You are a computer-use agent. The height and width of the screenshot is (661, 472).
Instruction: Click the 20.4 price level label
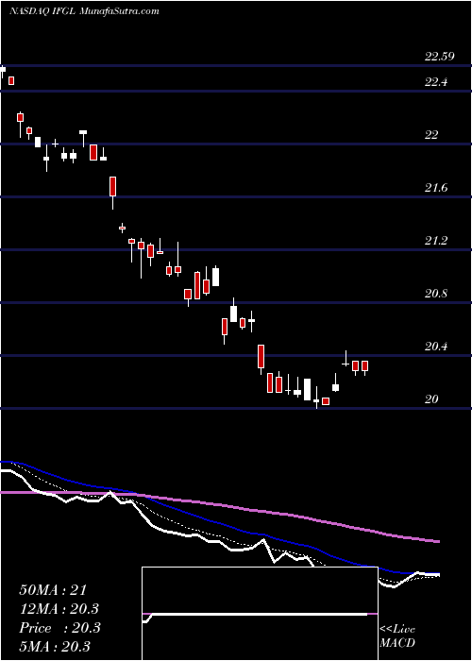pos(436,347)
